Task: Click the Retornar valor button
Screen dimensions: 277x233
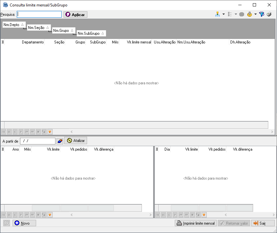Action: (234, 223)
